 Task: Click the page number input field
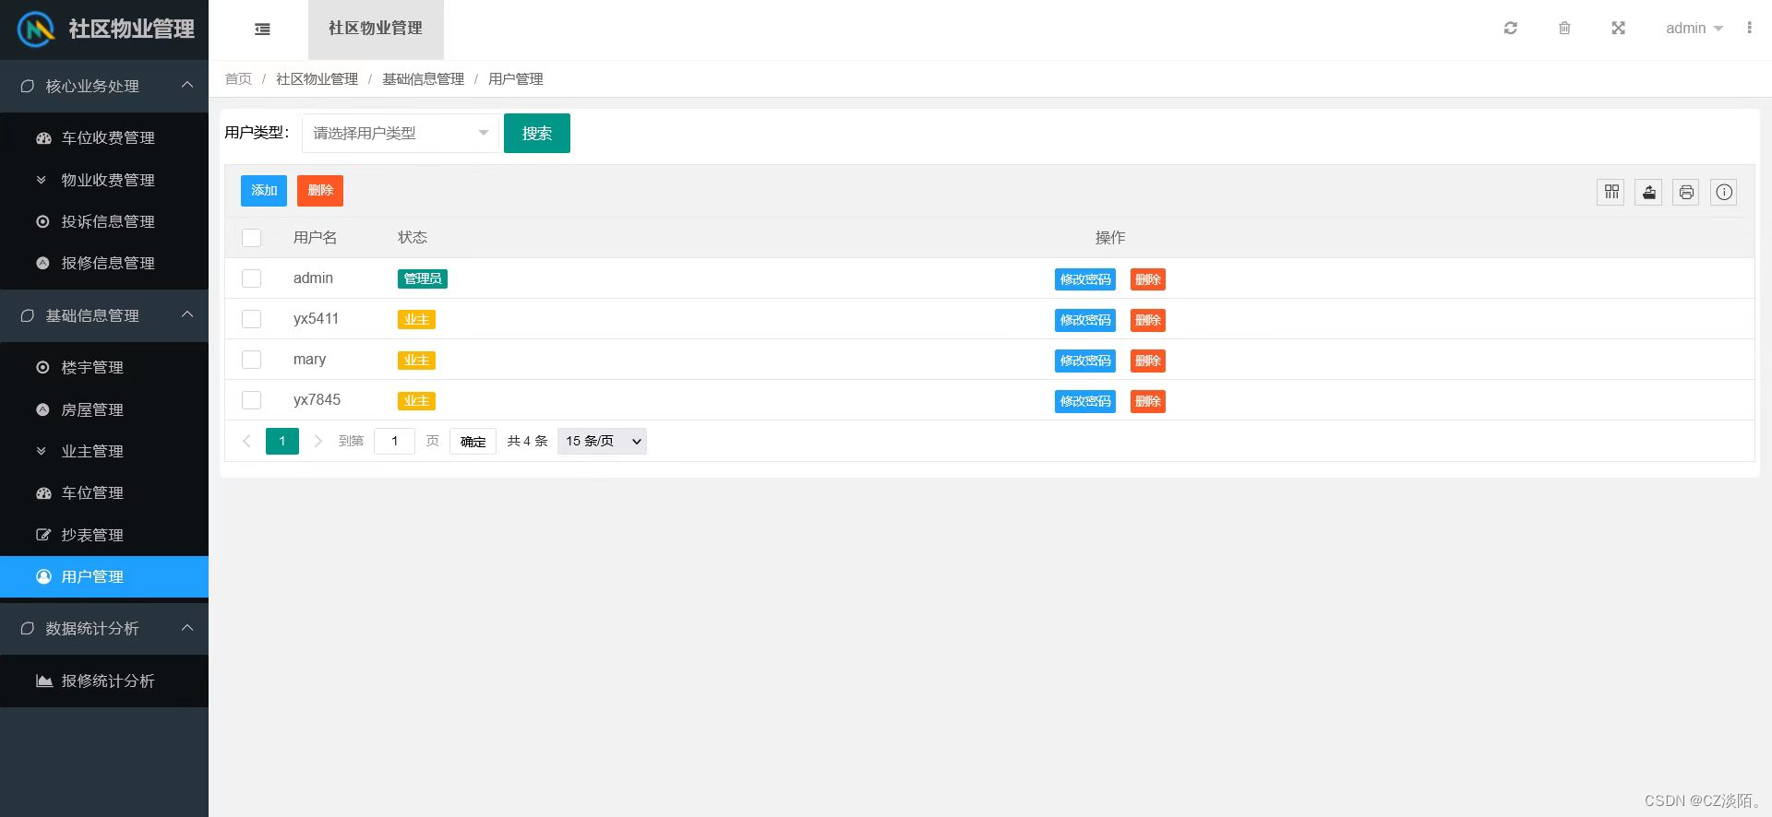[394, 441]
